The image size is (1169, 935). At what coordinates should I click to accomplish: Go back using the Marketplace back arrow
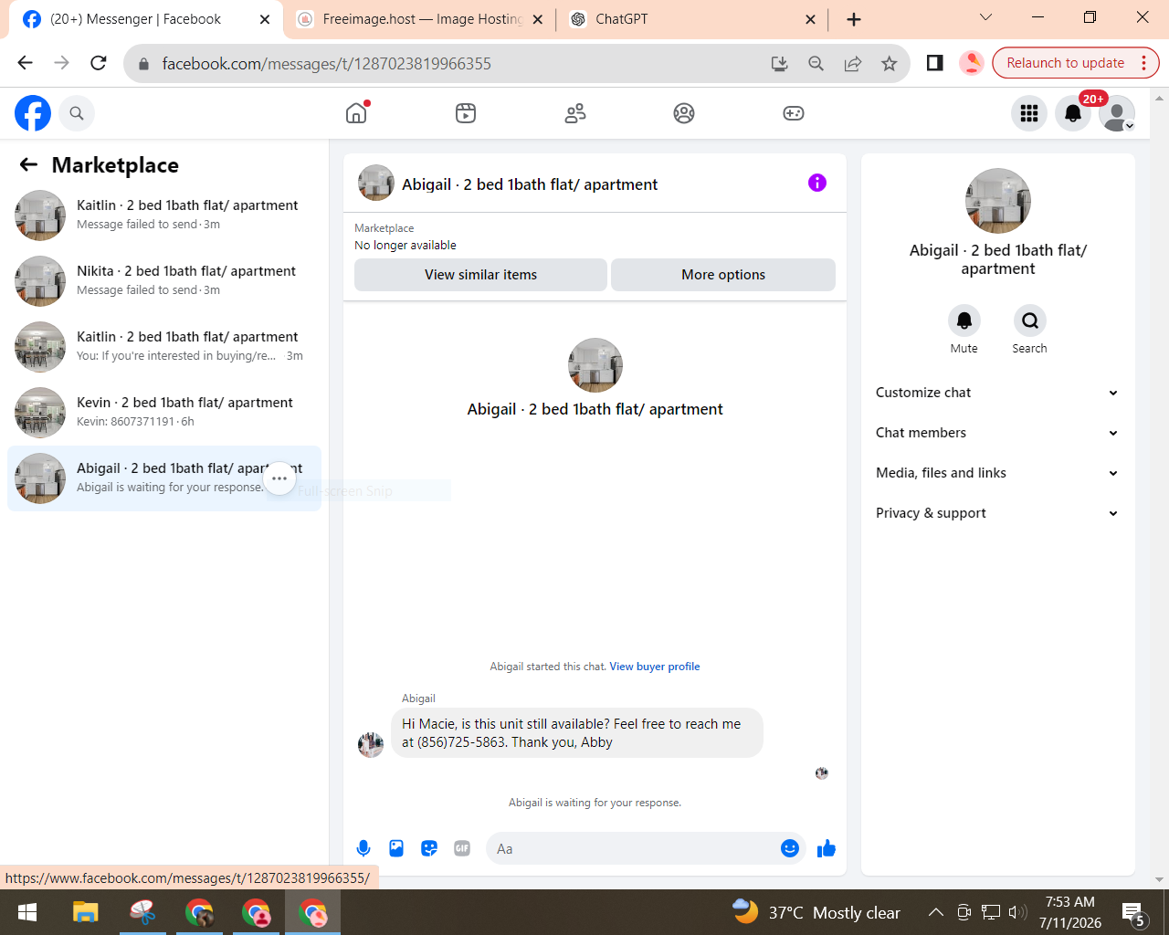(x=29, y=164)
